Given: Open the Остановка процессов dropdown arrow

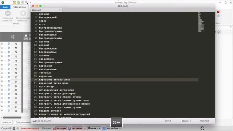Looking at the screenshot, I should coord(13,21).
